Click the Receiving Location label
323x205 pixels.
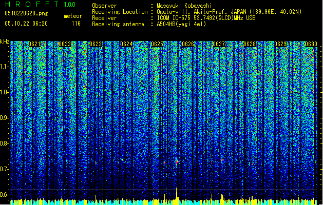120,12
